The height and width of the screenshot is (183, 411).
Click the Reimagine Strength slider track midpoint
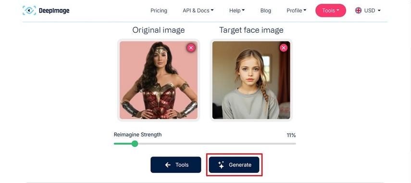205,144
